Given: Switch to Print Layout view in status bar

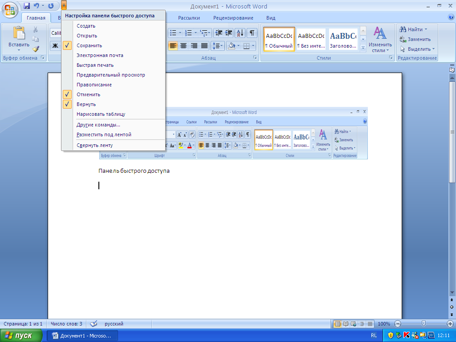Looking at the screenshot, I should (338, 324).
